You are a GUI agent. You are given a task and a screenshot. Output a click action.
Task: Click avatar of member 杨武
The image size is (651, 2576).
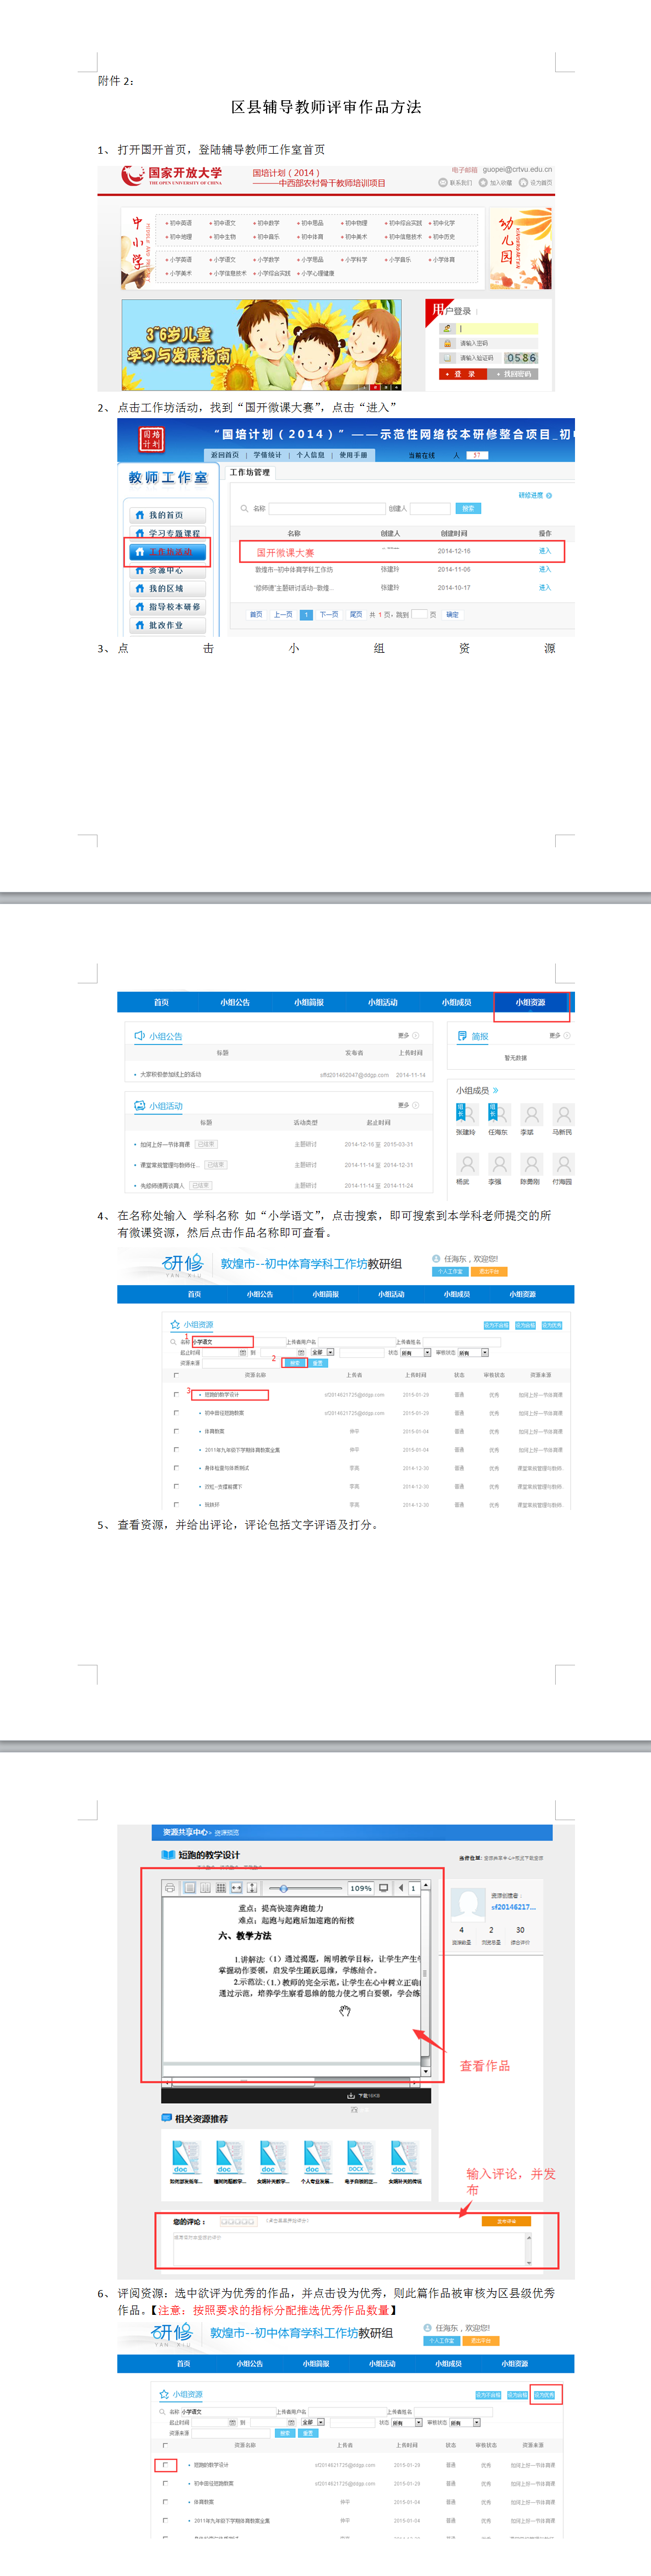point(467,1164)
